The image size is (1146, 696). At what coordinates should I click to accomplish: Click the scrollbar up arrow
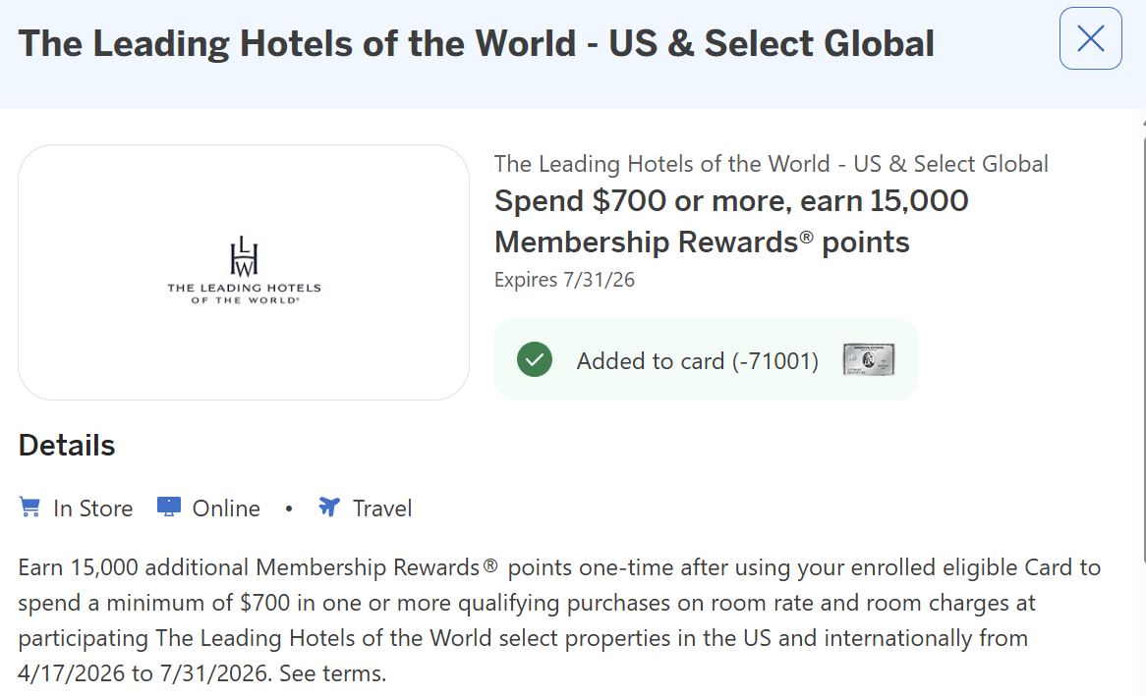click(1141, 123)
